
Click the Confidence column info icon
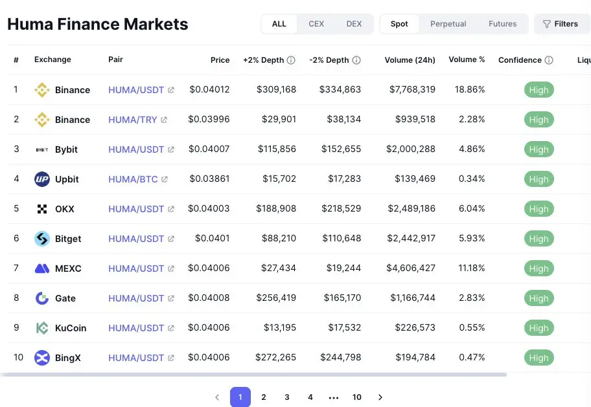(x=549, y=60)
